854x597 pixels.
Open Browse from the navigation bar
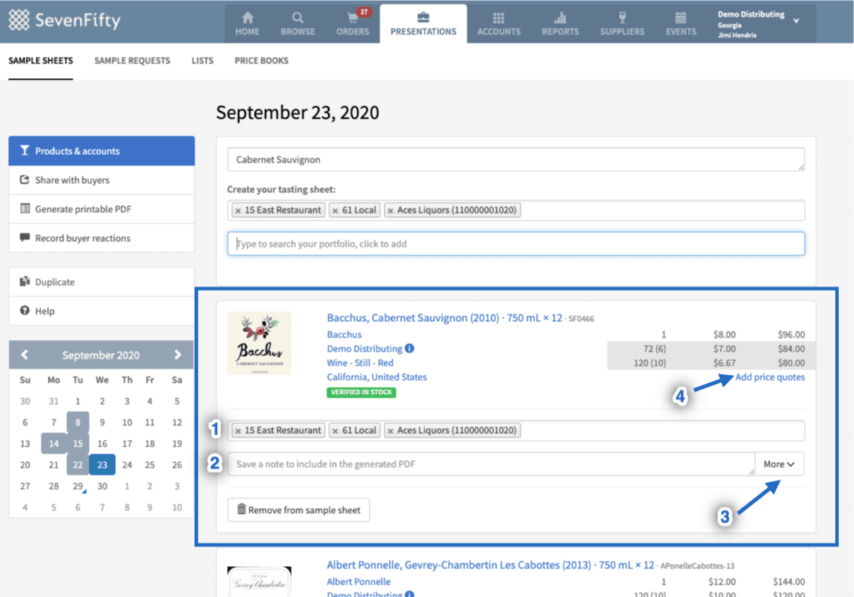click(x=298, y=23)
